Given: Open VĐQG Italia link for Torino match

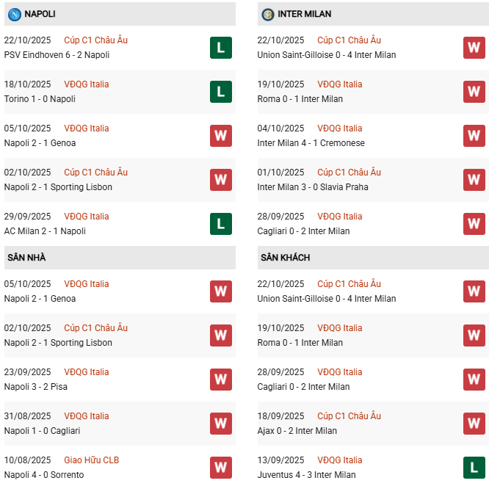Looking at the screenshot, I should [86, 84].
